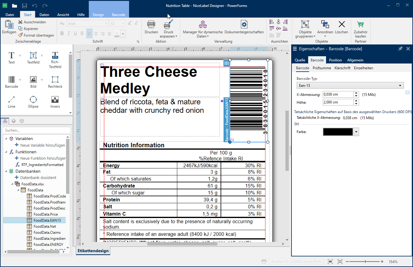Open the Design ribbon tab

98,15
